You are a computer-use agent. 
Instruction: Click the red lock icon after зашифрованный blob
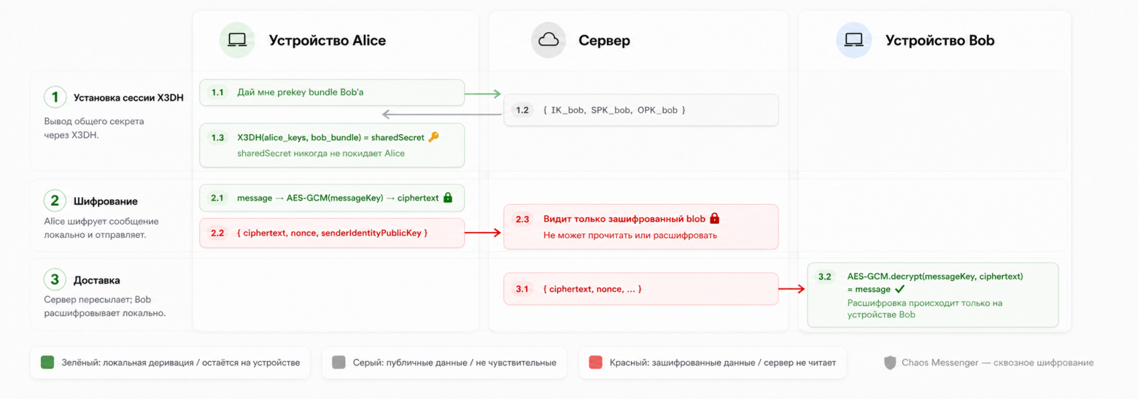(715, 218)
